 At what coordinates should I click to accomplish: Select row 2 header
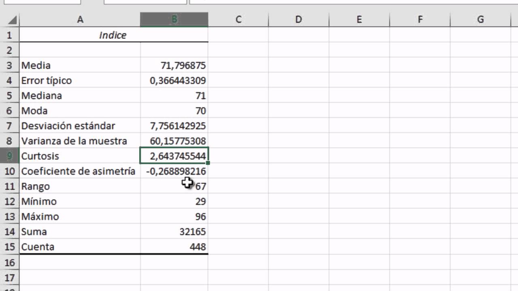pyautogui.click(x=9, y=51)
